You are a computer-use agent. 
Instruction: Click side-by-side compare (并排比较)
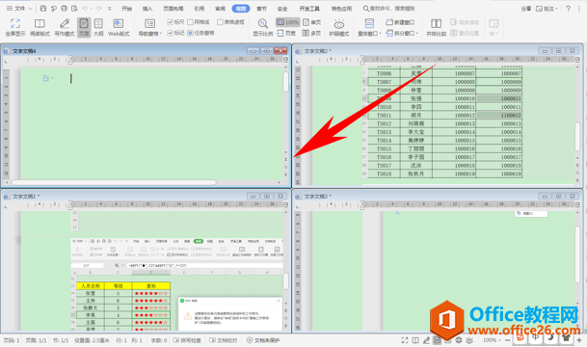tap(436, 27)
